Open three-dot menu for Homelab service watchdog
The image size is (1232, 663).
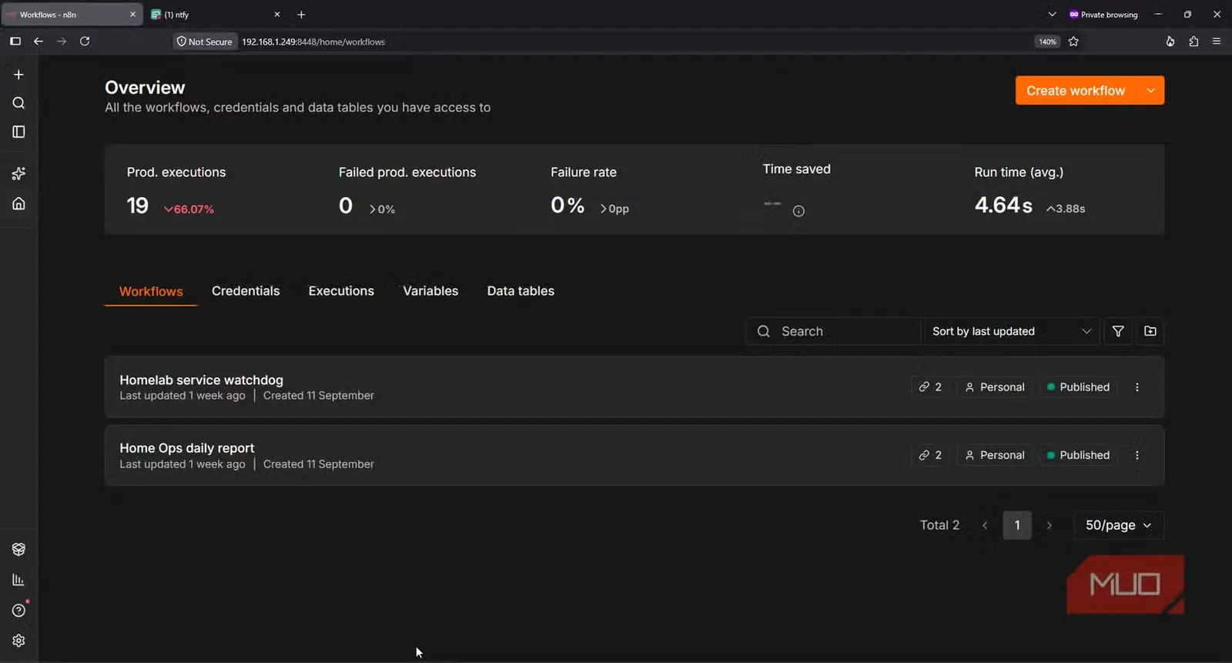[x=1137, y=387]
